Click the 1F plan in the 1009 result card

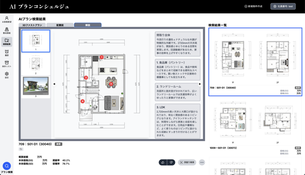[233, 120]
